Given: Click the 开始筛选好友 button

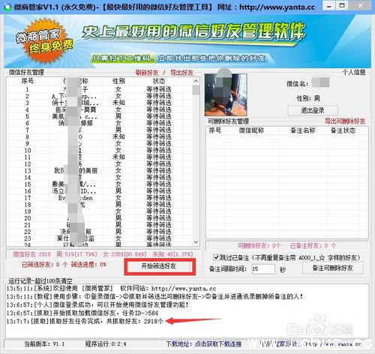Looking at the screenshot, I should (x=160, y=267).
